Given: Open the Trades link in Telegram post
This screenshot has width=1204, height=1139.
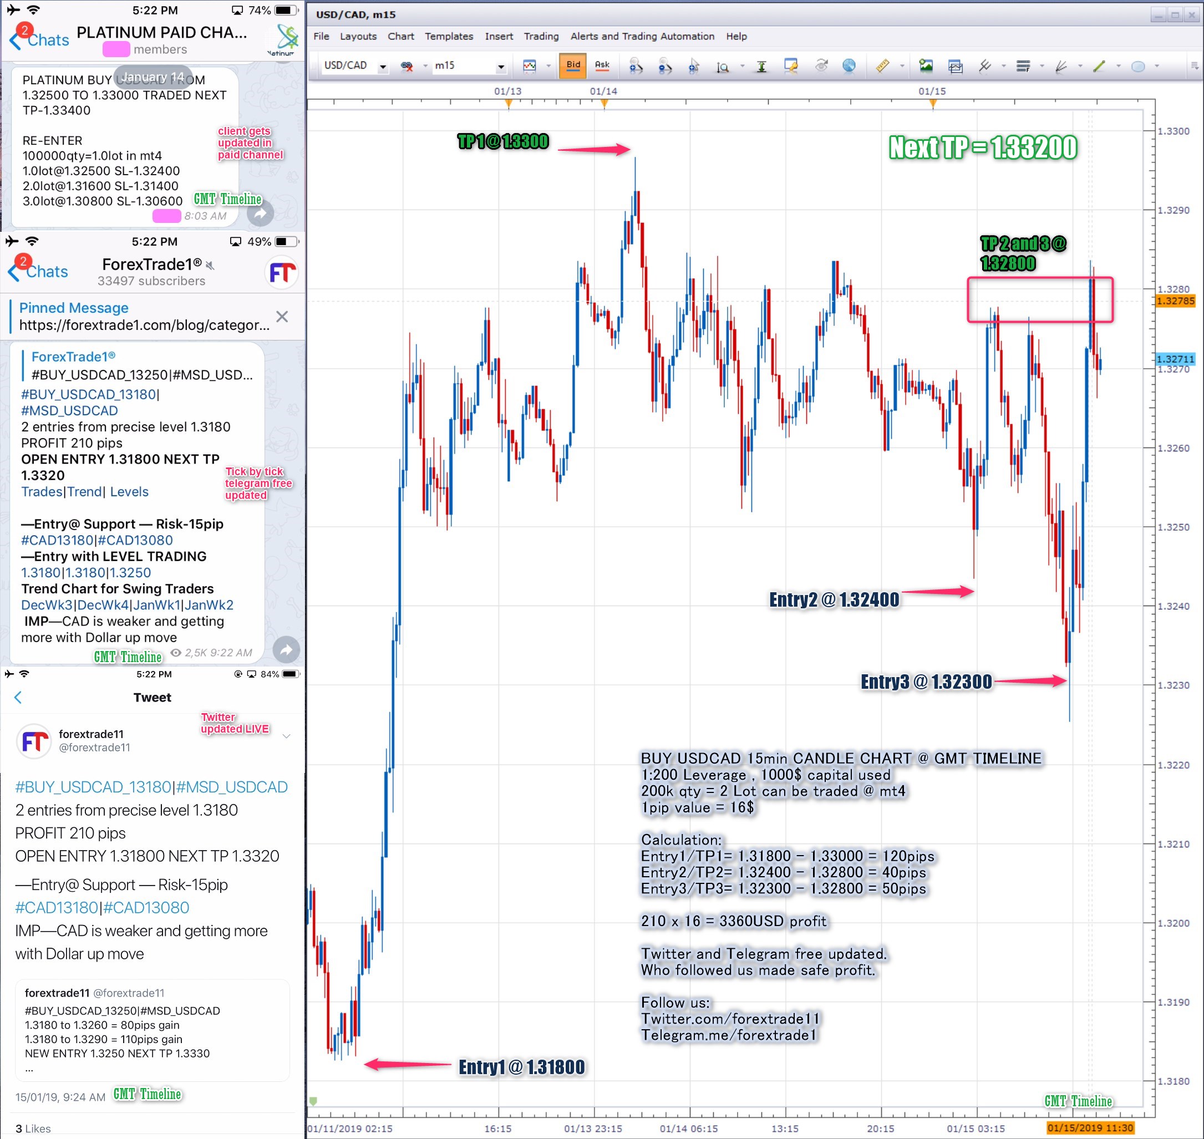Looking at the screenshot, I should [x=41, y=492].
